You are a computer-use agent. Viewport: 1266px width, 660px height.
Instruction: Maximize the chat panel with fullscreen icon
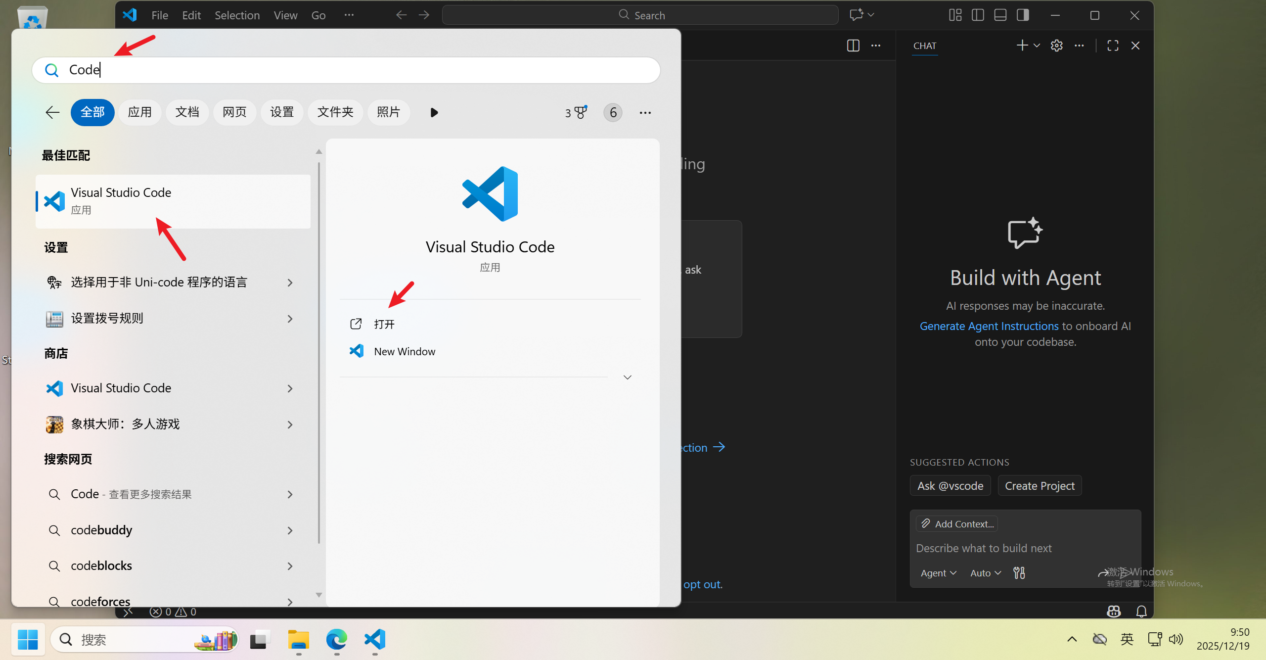[x=1113, y=46]
